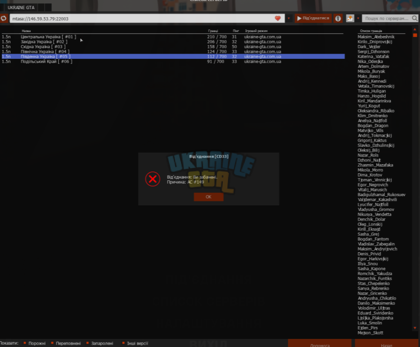Screen dimensions: 420x347
Task: Click the player list scroll down arrow
Action: pos(415,328)
